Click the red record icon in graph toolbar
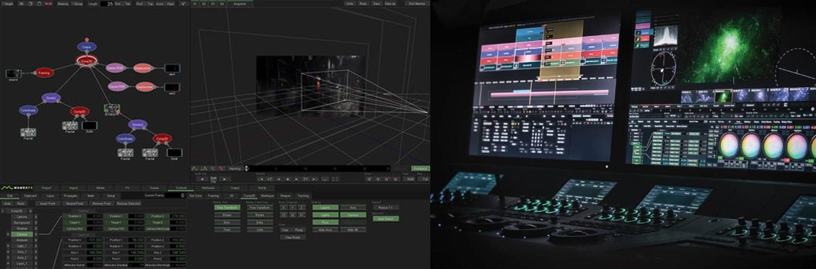 pos(49,3)
